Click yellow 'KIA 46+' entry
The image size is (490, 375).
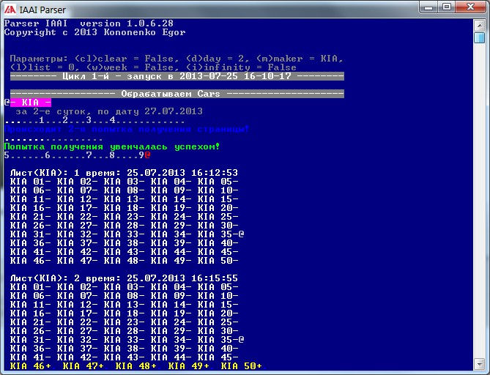(30, 366)
